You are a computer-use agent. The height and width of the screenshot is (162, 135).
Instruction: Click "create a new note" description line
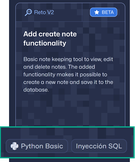[x=46, y=82]
